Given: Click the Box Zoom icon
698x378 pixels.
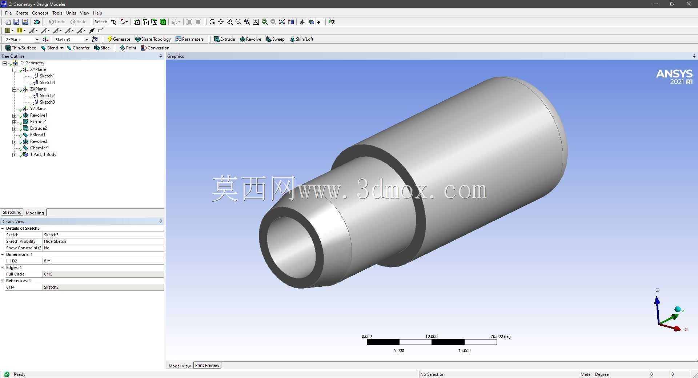Looking at the screenshot, I should click(238, 22).
